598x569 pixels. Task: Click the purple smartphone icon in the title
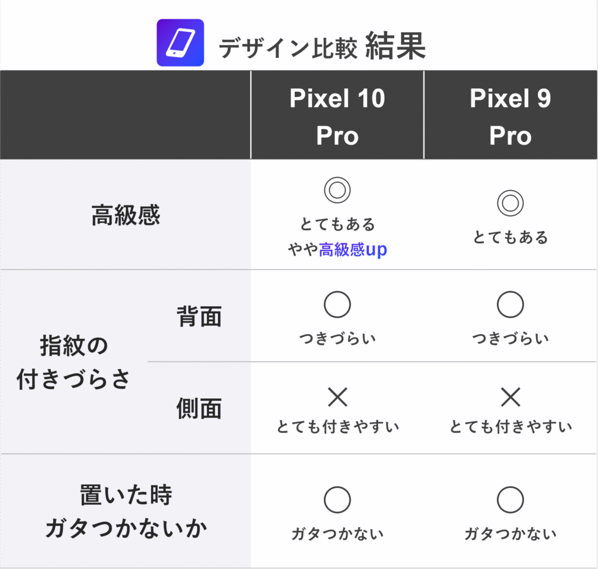click(180, 43)
